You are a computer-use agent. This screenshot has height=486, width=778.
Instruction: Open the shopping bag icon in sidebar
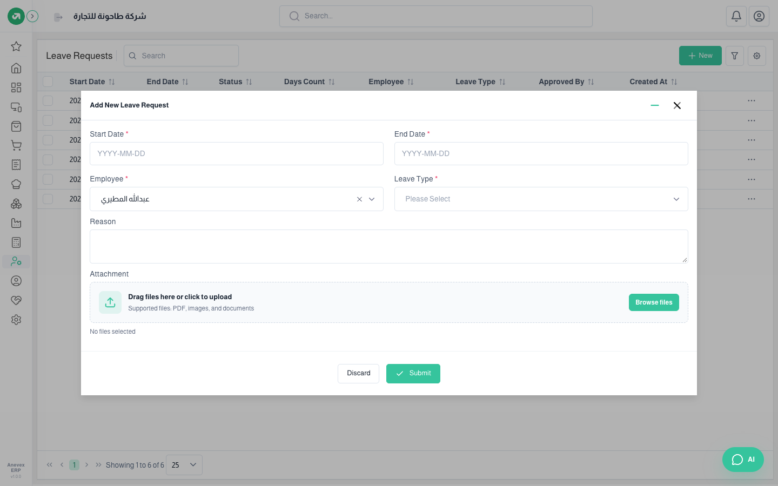click(x=16, y=126)
